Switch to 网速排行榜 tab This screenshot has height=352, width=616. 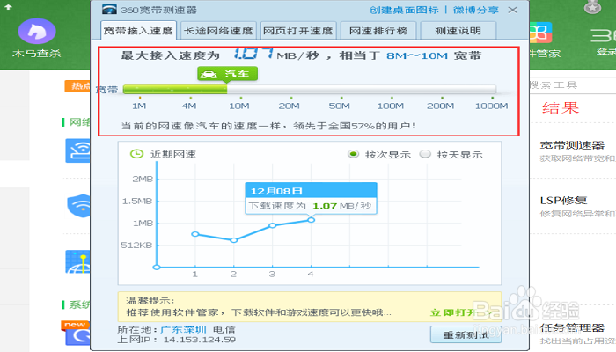[378, 31]
